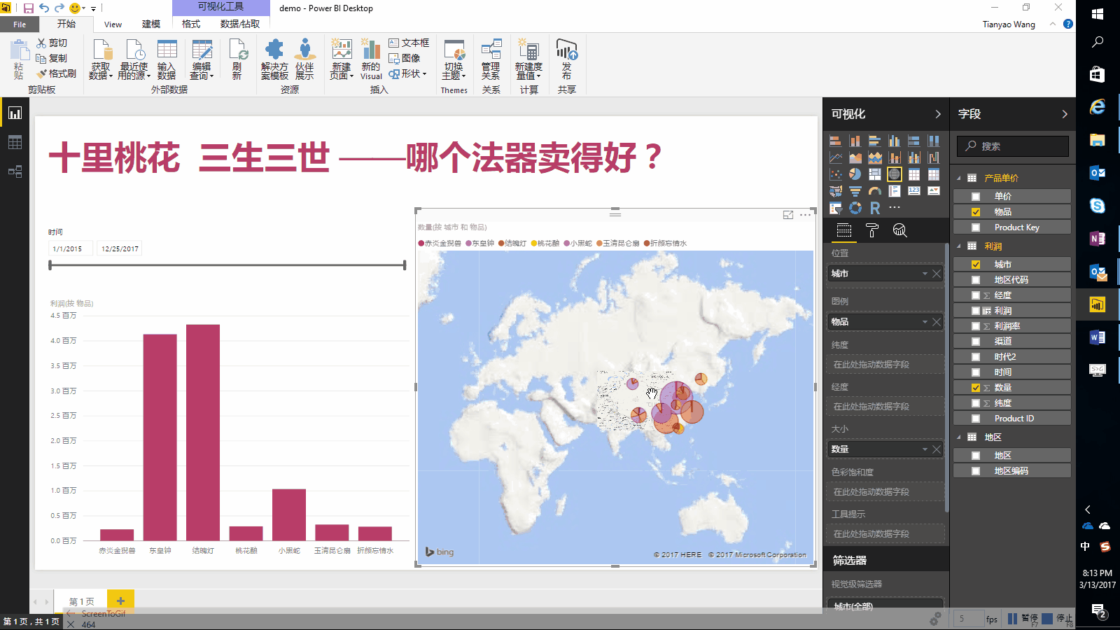Click left handle of date range slider
This screenshot has width=1120, height=630.
tap(50, 265)
